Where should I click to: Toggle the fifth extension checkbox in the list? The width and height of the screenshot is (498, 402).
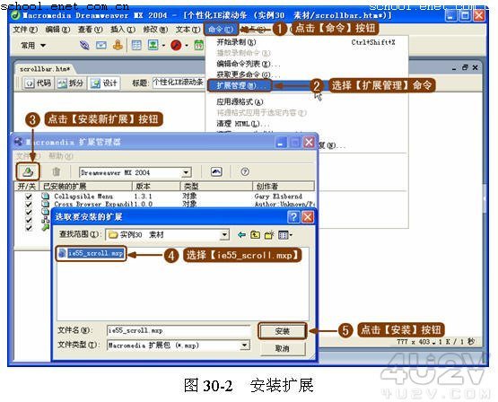click(x=29, y=228)
